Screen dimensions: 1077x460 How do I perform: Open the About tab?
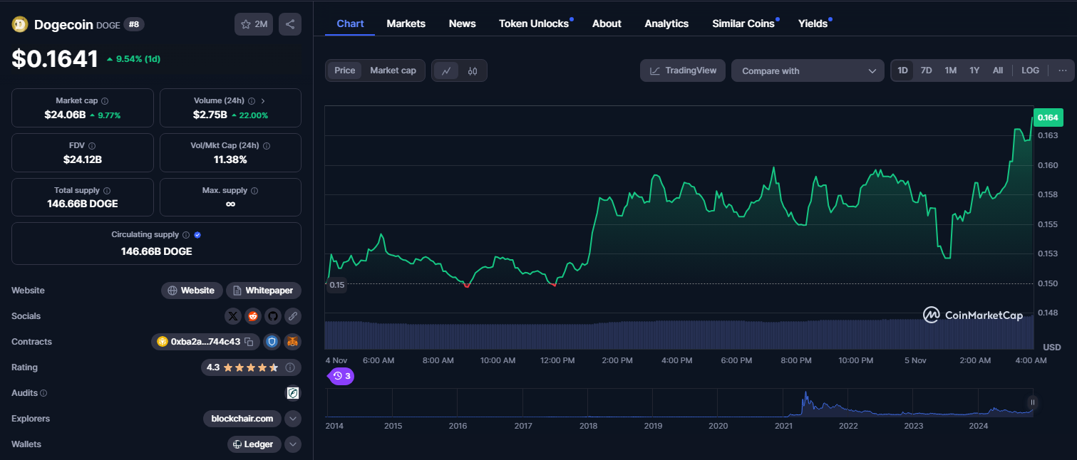(x=607, y=23)
